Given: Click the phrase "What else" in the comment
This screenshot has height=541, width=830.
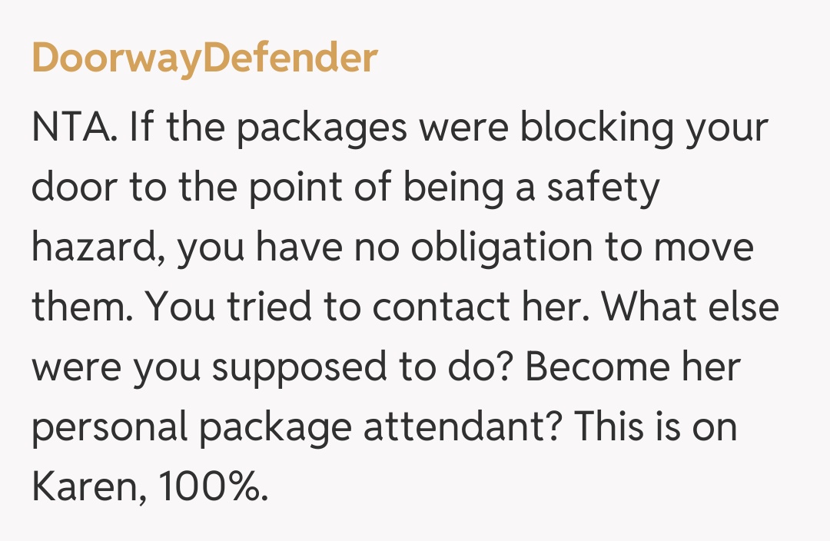Looking at the screenshot, I should [690, 308].
